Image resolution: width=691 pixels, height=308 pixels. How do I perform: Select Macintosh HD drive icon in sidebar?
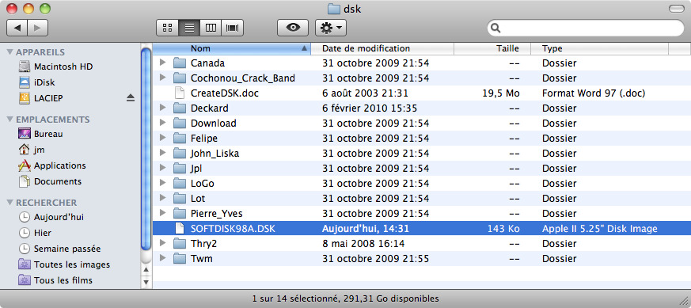pyautogui.click(x=25, y=67)
